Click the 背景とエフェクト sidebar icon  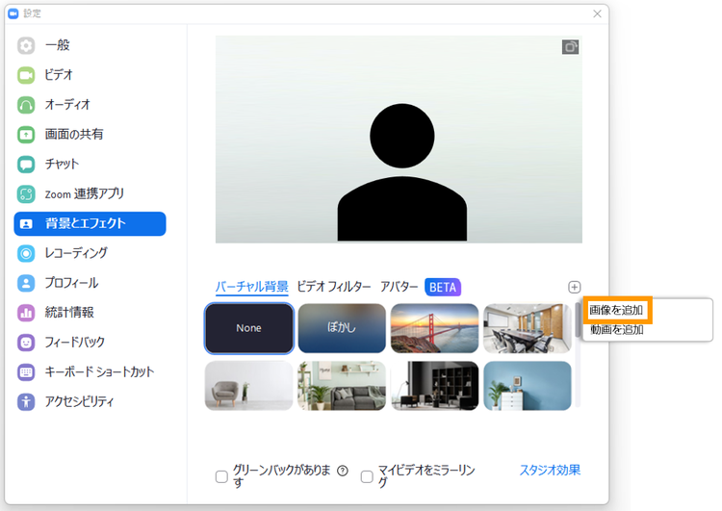click(x=26, y=223)
